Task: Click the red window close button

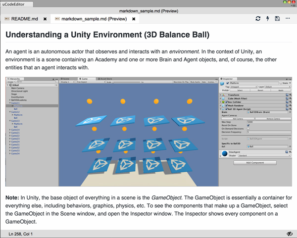Action: (x=294, y=2)
